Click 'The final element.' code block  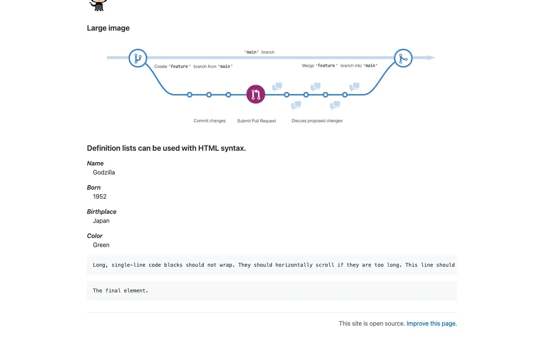click(272, 291)
